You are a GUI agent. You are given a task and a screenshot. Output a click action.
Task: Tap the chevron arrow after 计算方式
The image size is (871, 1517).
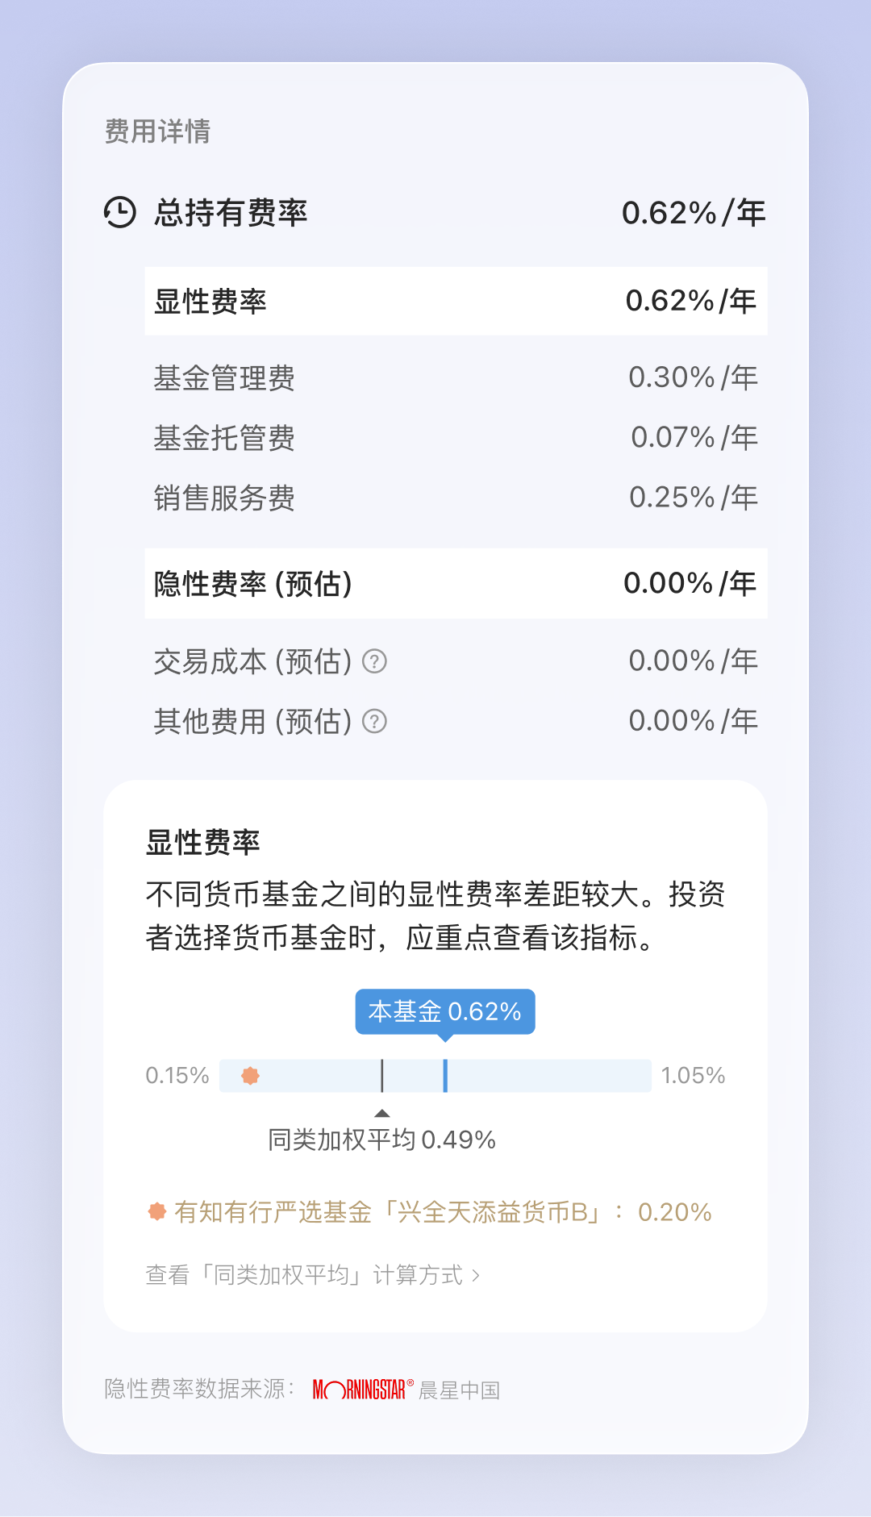[x=476, y=1275]
